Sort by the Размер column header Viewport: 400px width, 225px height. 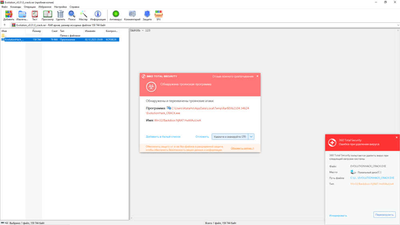pyautogui.click(x=34, y=31)
